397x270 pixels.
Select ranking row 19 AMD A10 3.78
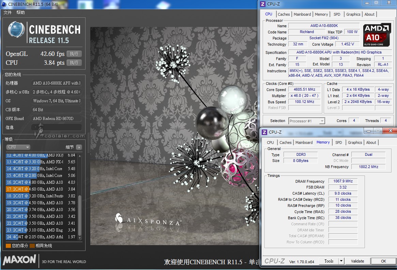click(x=41, y=203)
